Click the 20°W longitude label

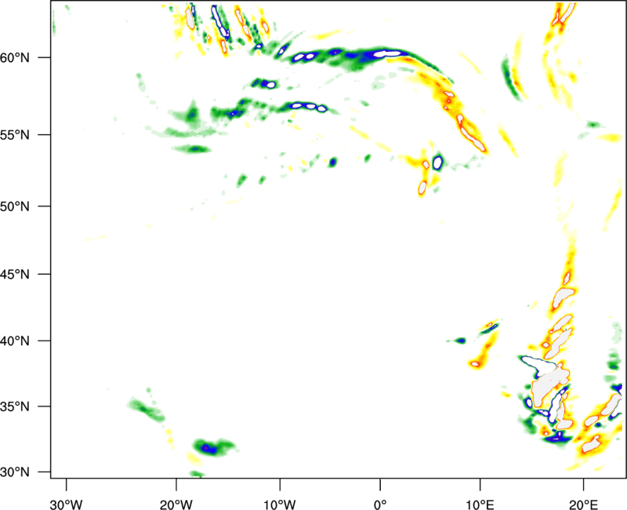(x=176, y=504)
